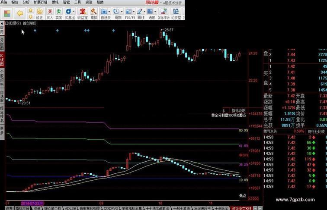Click the 买入 buy icon

coord(50,13)
